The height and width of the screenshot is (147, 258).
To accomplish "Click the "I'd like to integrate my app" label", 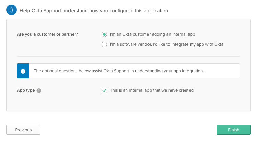I will (166, 44).
